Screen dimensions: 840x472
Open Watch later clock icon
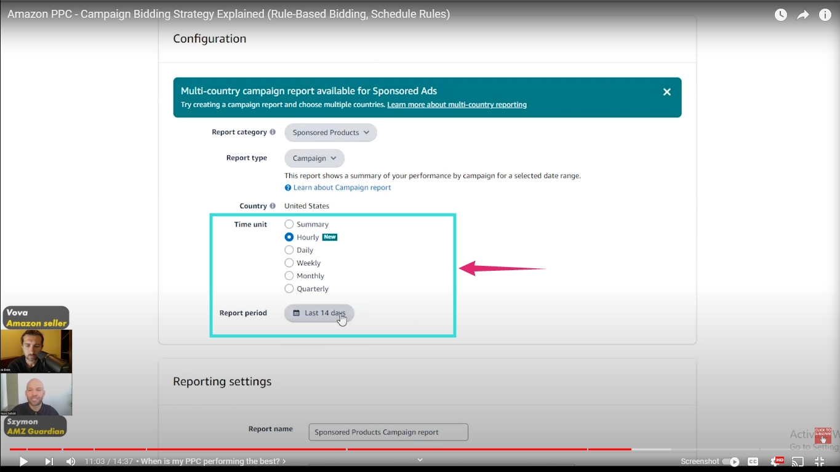coord(780,15)
